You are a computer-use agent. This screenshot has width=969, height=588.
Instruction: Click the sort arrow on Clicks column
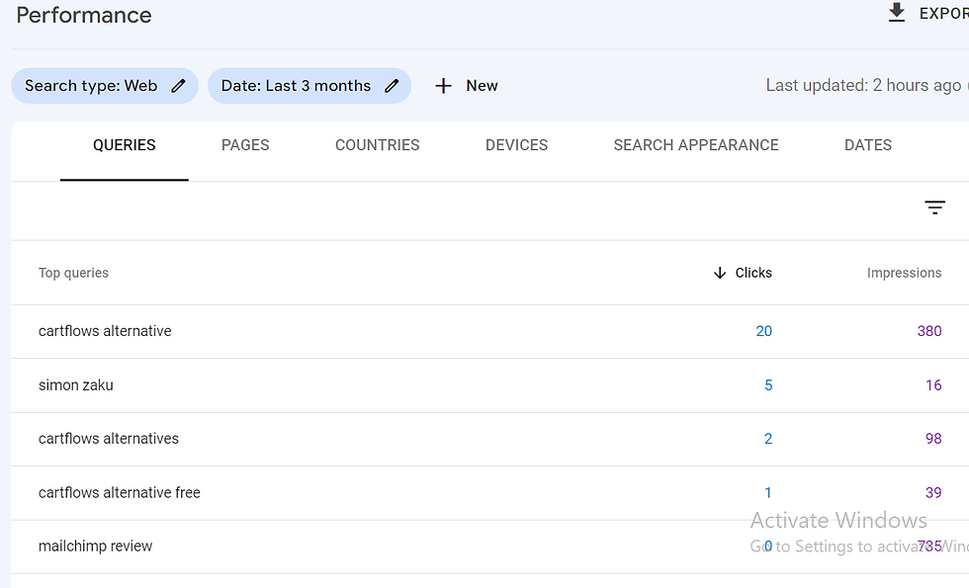[719, 273]
